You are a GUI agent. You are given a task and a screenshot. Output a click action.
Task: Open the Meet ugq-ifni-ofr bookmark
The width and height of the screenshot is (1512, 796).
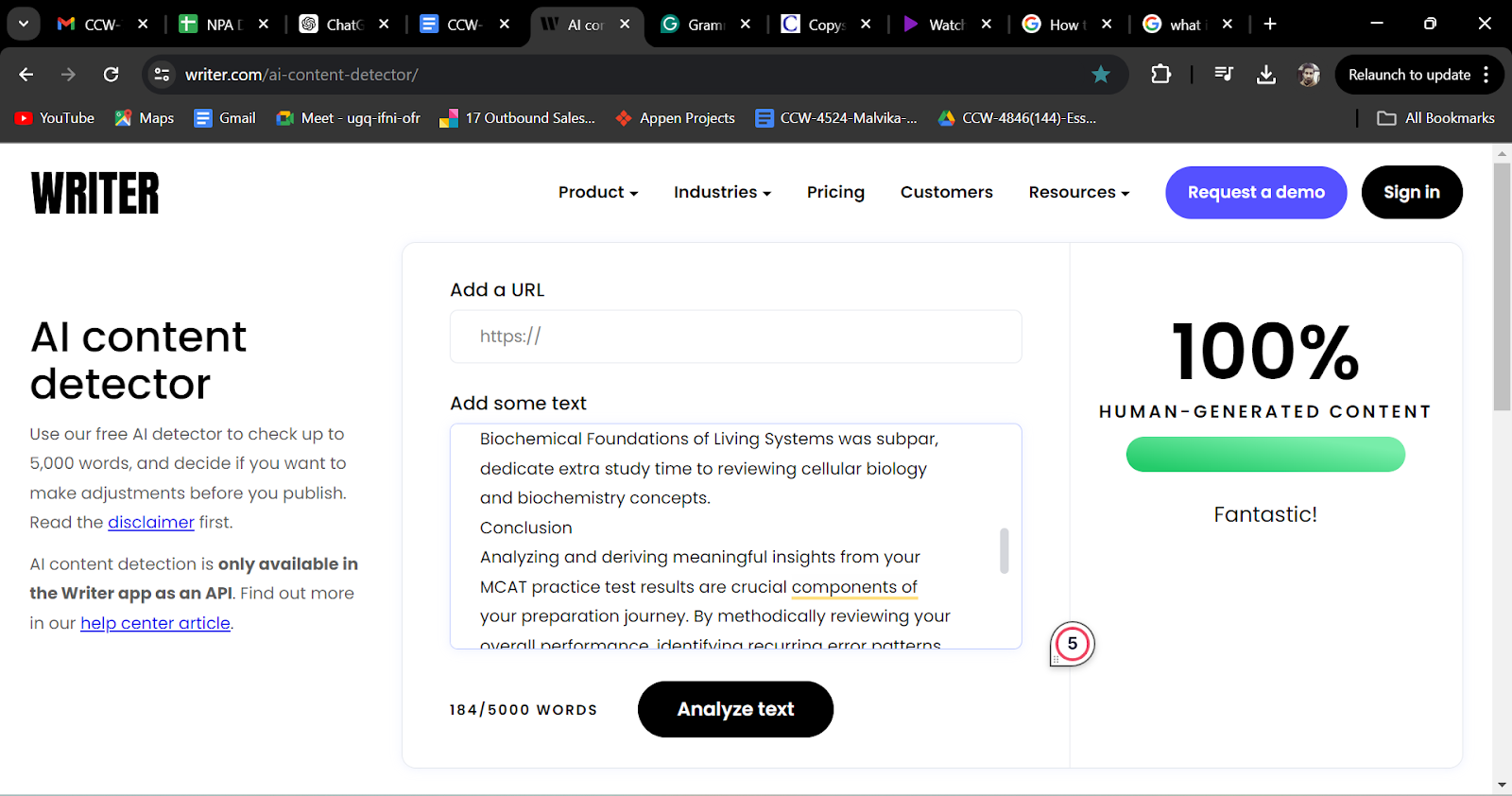(348, 118)
